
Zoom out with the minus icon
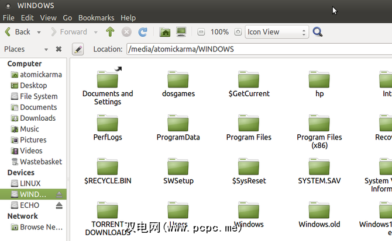point(201,32)
